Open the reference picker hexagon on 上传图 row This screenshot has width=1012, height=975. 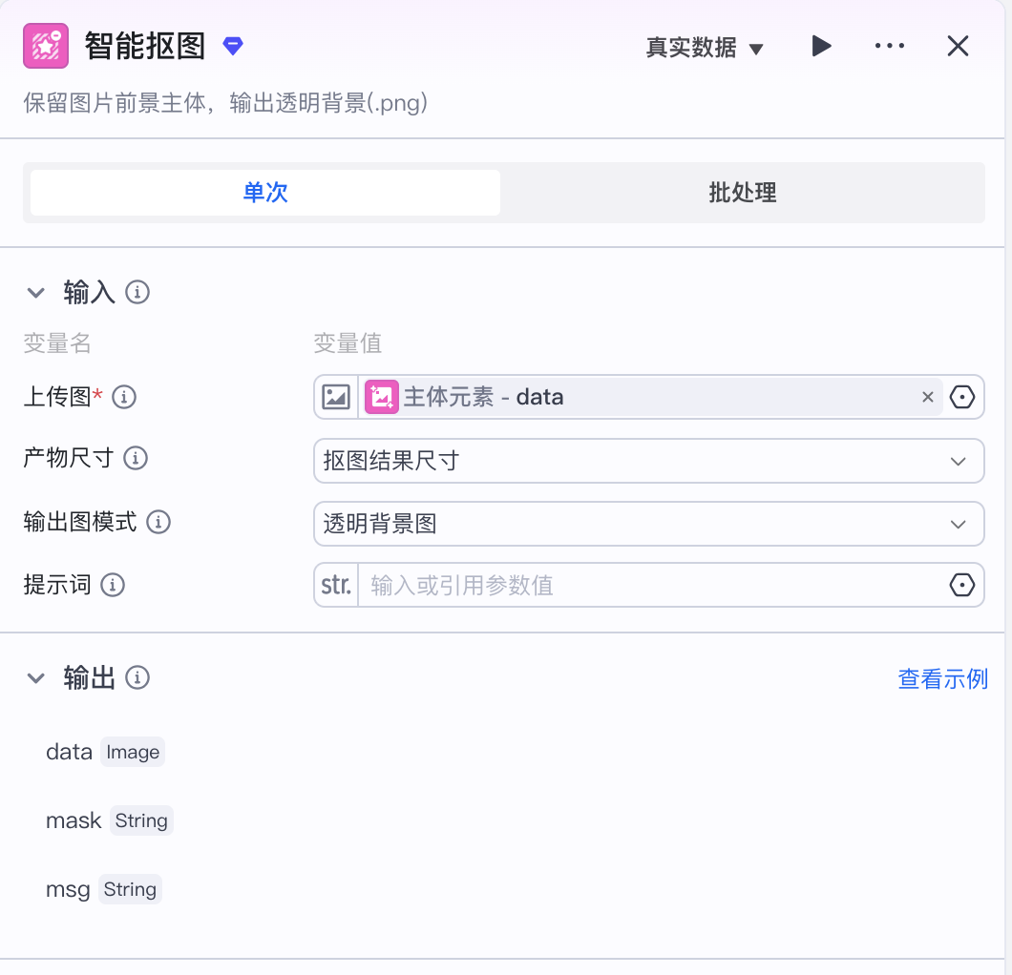pyautogui.click(x=964, y=396)
